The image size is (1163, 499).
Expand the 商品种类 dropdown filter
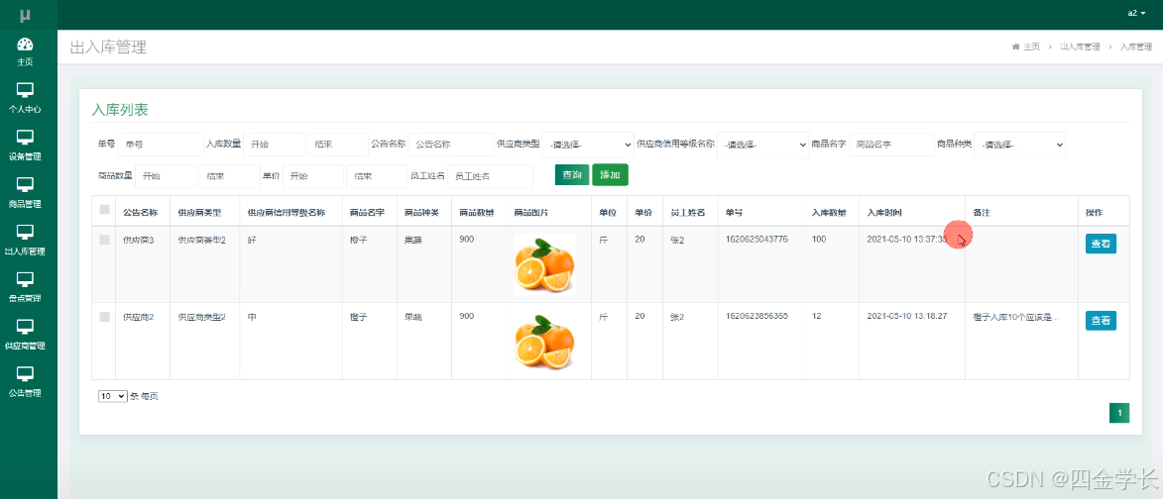pos(1020,145)
